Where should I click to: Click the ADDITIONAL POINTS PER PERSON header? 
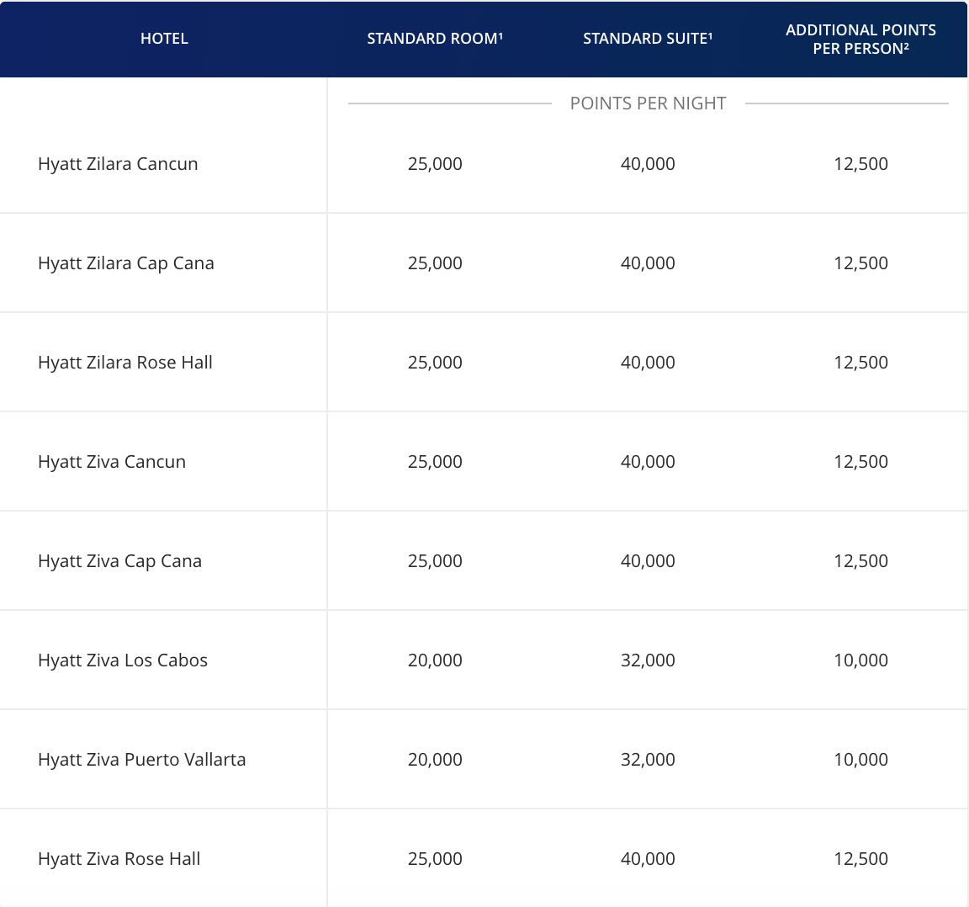[860, 40]
